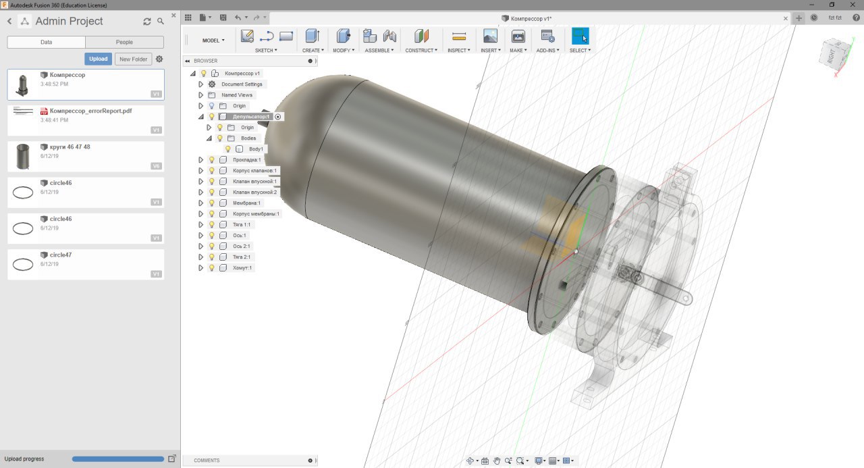864x468 pixels.
Task: Click the Upload button
Action: pos(99,59)
